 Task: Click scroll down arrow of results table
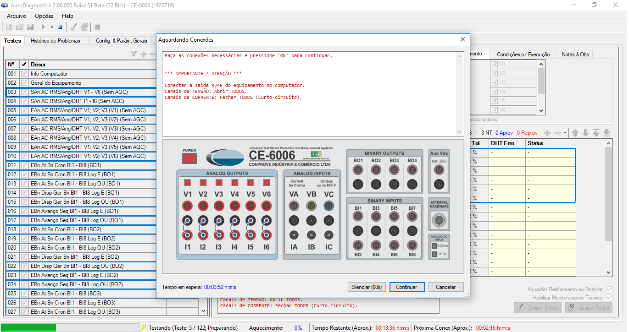point(609,272)
